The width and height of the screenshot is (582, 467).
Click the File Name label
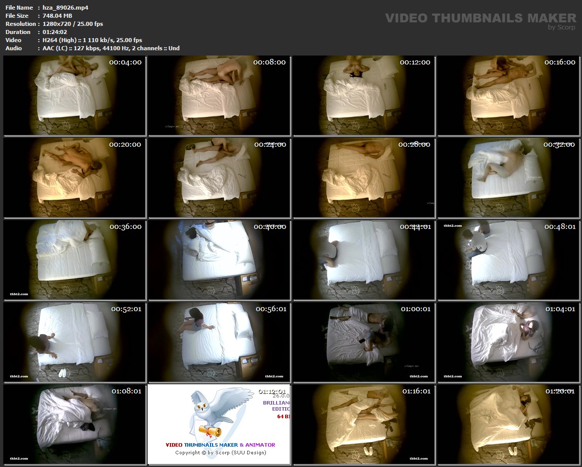[19, 8]
